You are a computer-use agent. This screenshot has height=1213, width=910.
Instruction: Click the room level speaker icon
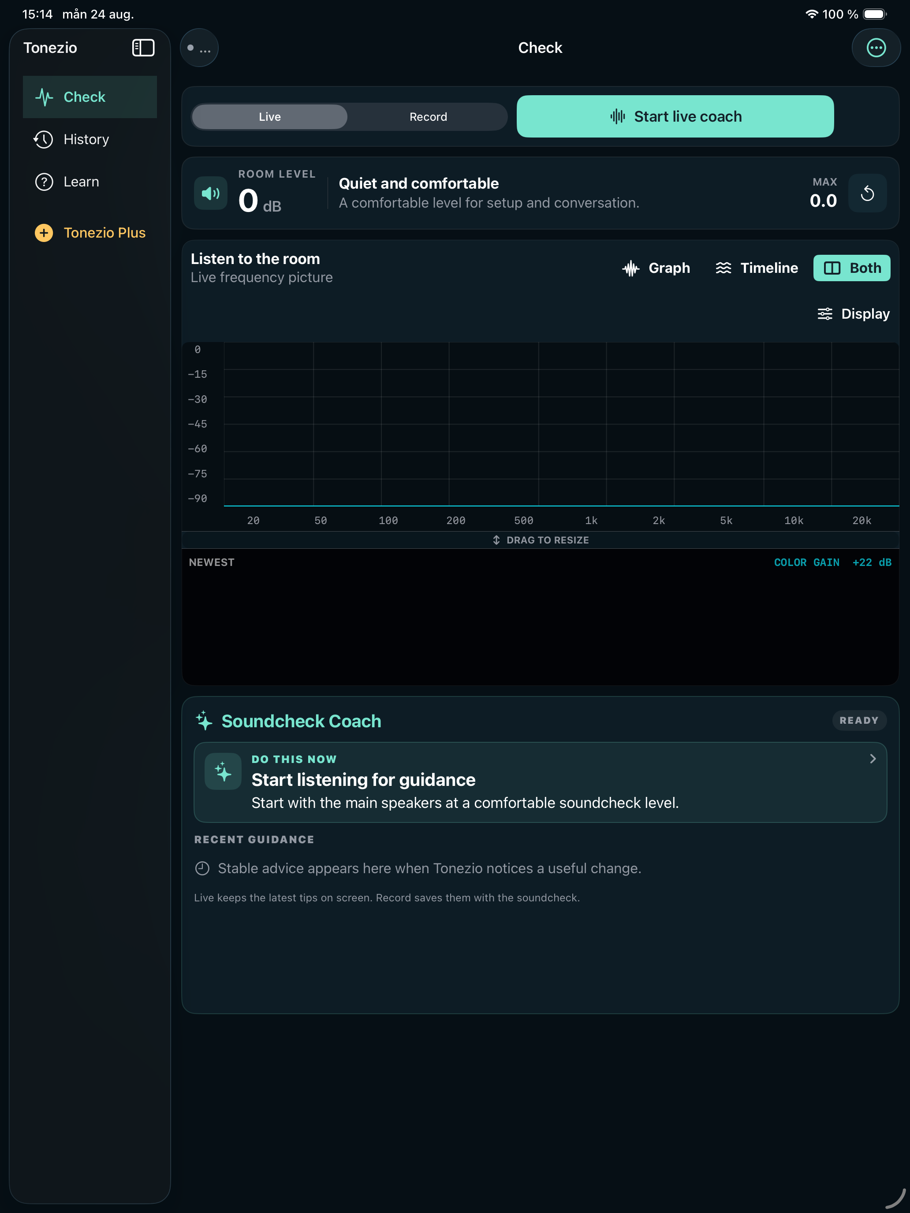click(211, 193)
